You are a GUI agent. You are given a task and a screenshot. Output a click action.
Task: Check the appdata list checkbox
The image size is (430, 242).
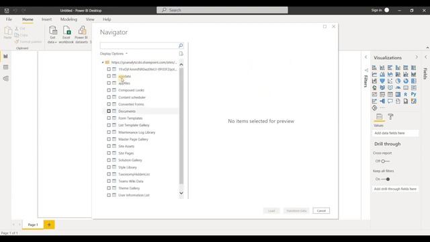[x=109, y=76]
